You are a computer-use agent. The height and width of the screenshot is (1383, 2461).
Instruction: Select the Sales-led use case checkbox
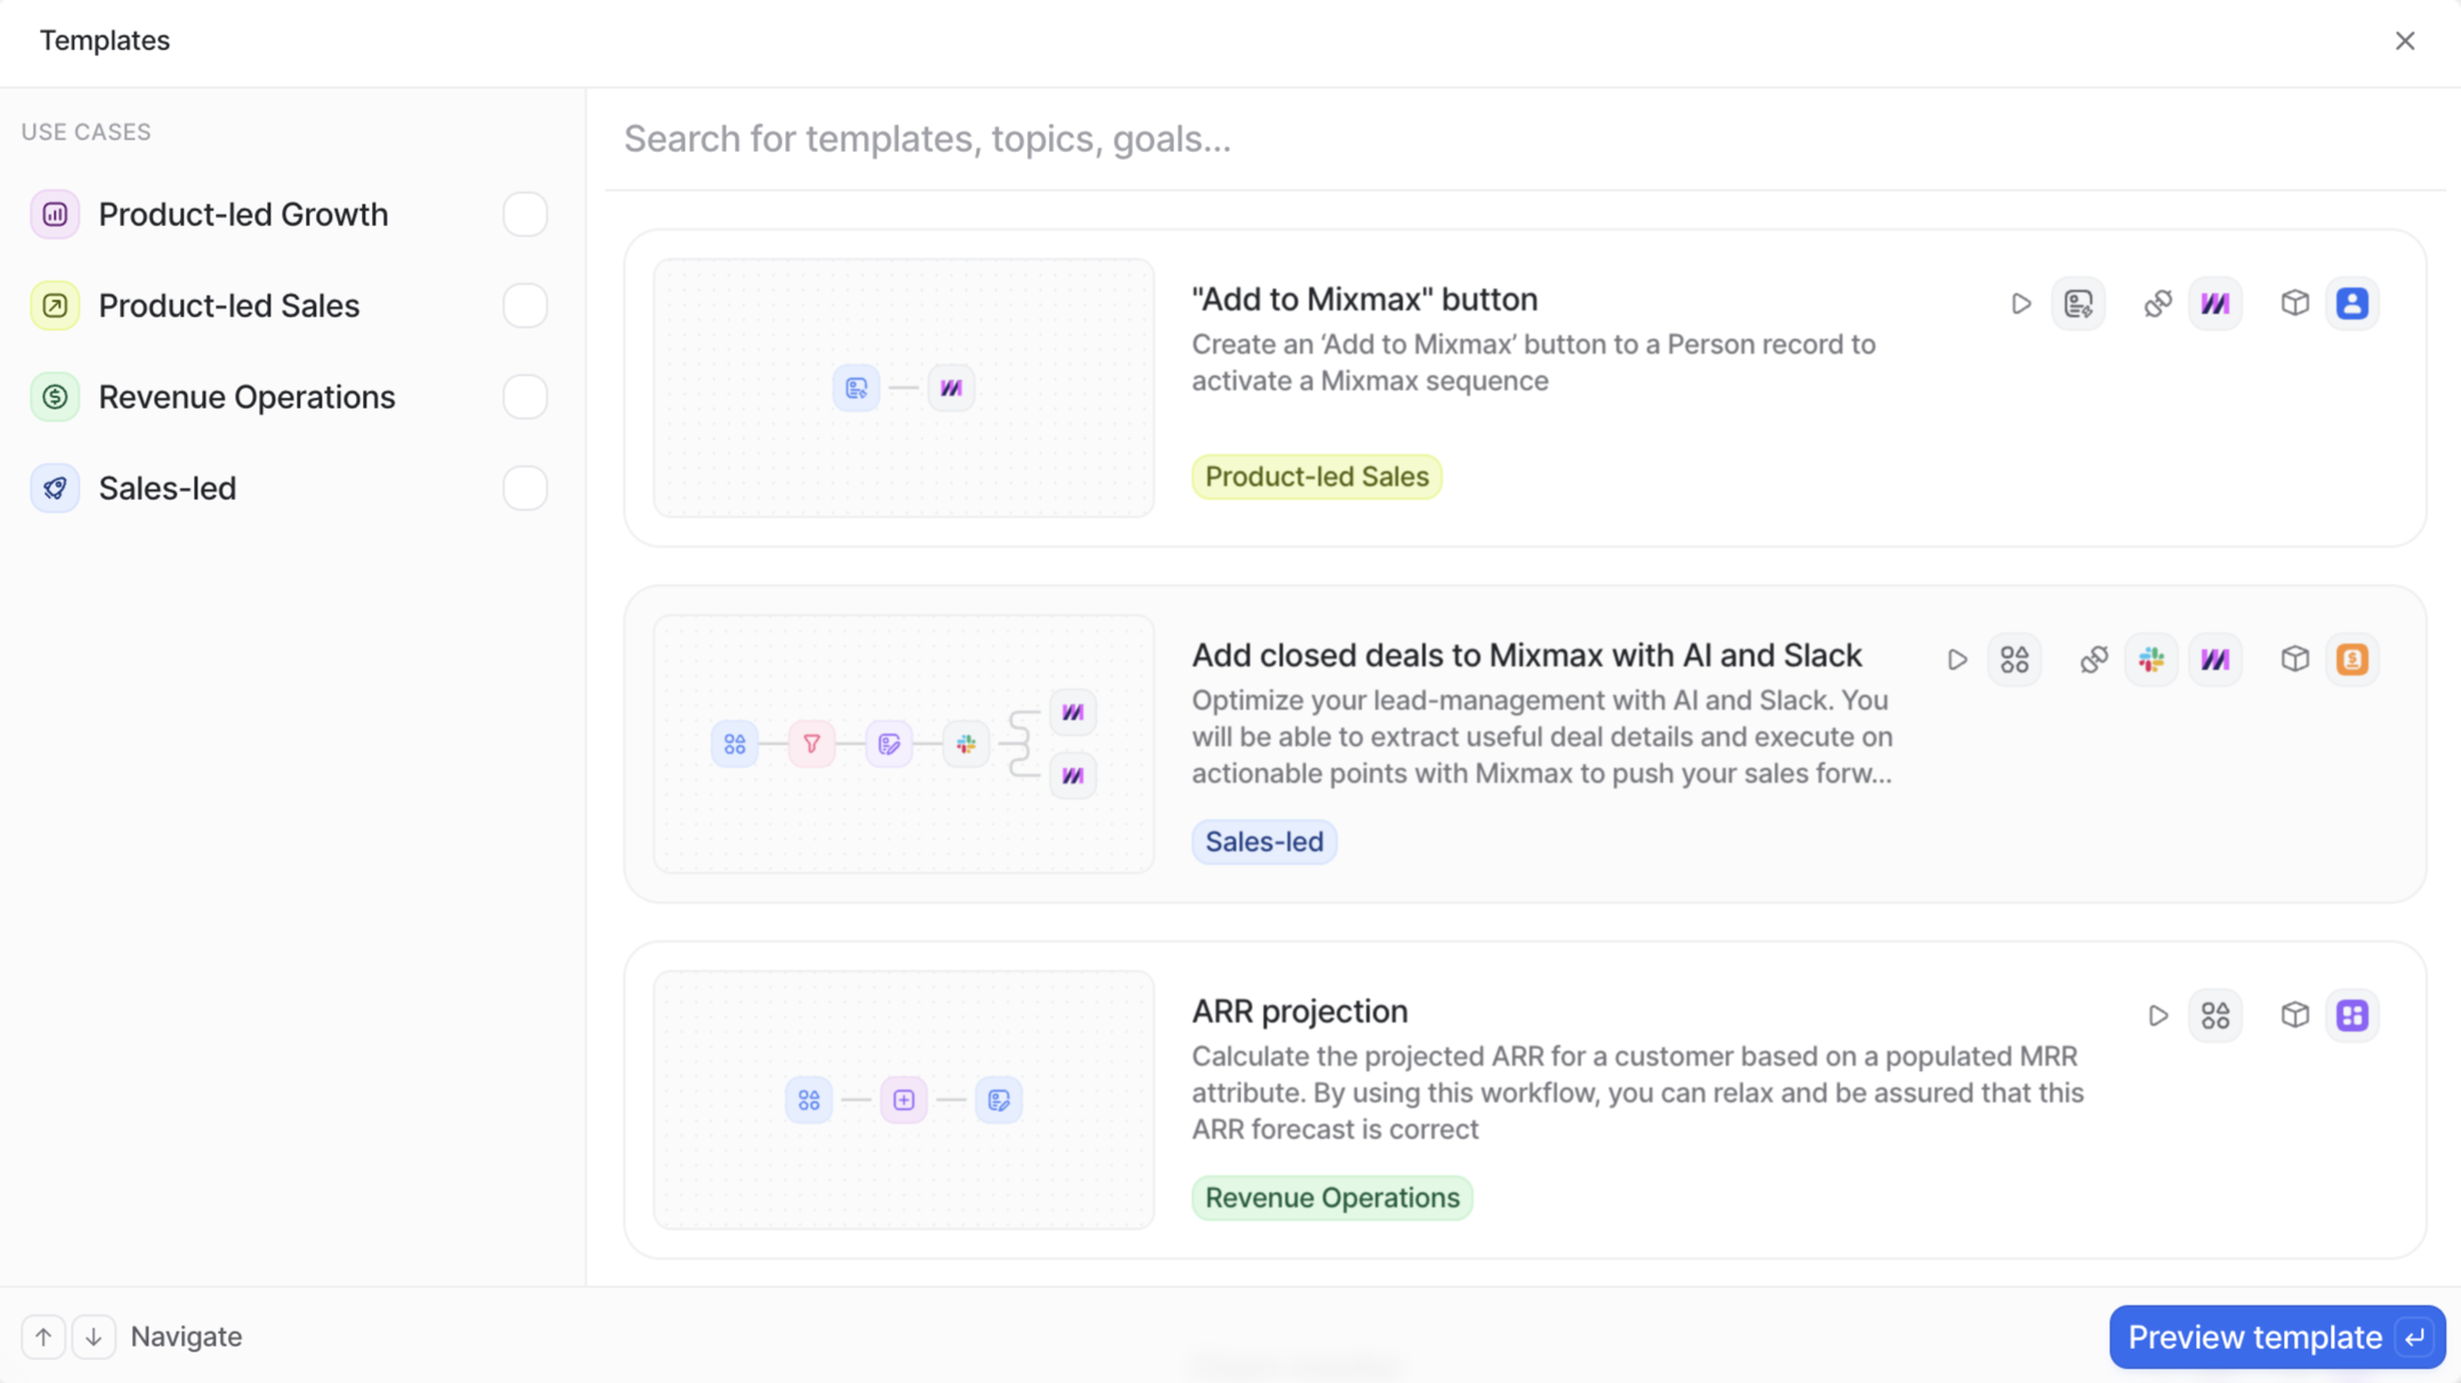[x=524, y=488]
